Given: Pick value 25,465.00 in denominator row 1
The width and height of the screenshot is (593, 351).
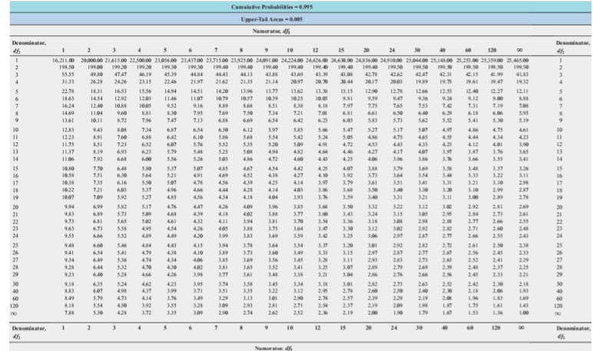Looking at the screenshot, I should tap(518, 60).
